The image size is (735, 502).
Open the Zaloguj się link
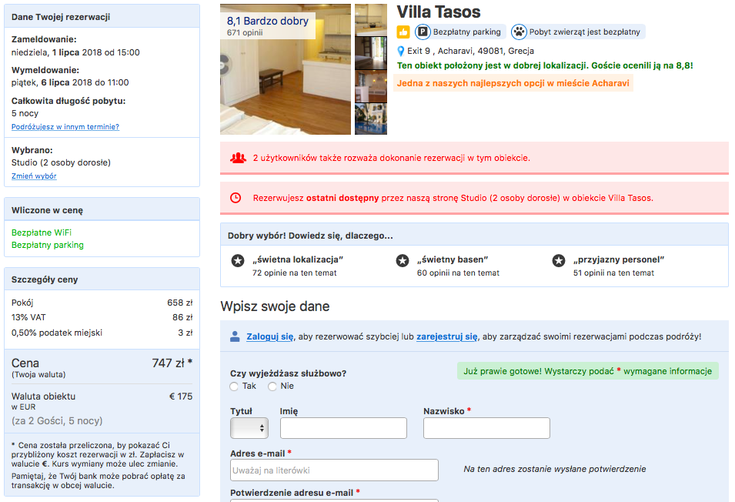click(x=270, y=336)
